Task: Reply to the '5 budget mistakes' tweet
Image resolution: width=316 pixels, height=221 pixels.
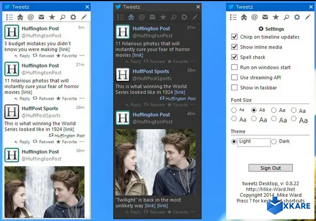Action: [x=22, y=56]
